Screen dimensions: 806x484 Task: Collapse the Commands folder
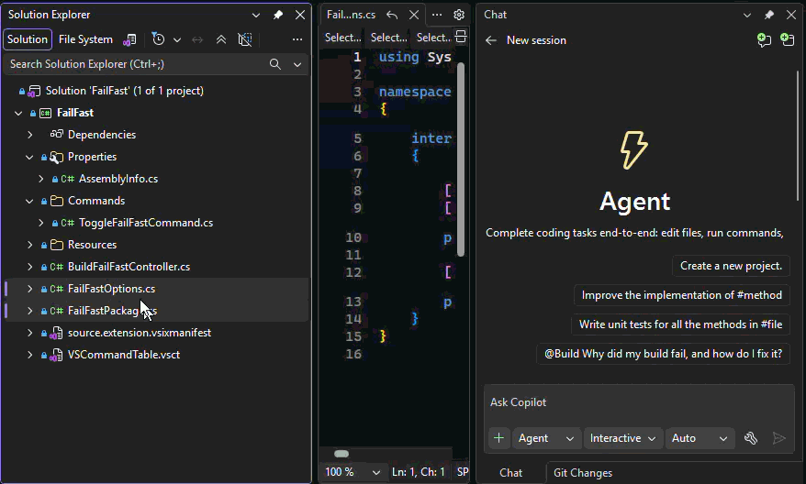(x=29, y=201)
